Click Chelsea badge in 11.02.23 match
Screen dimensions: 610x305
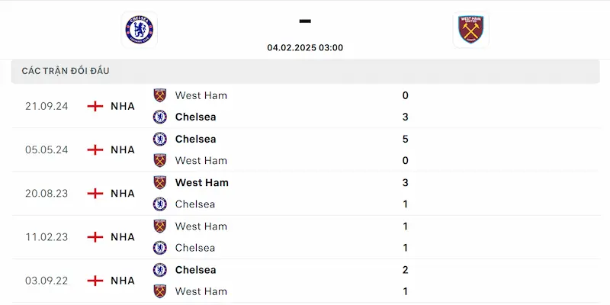[160, 248]
